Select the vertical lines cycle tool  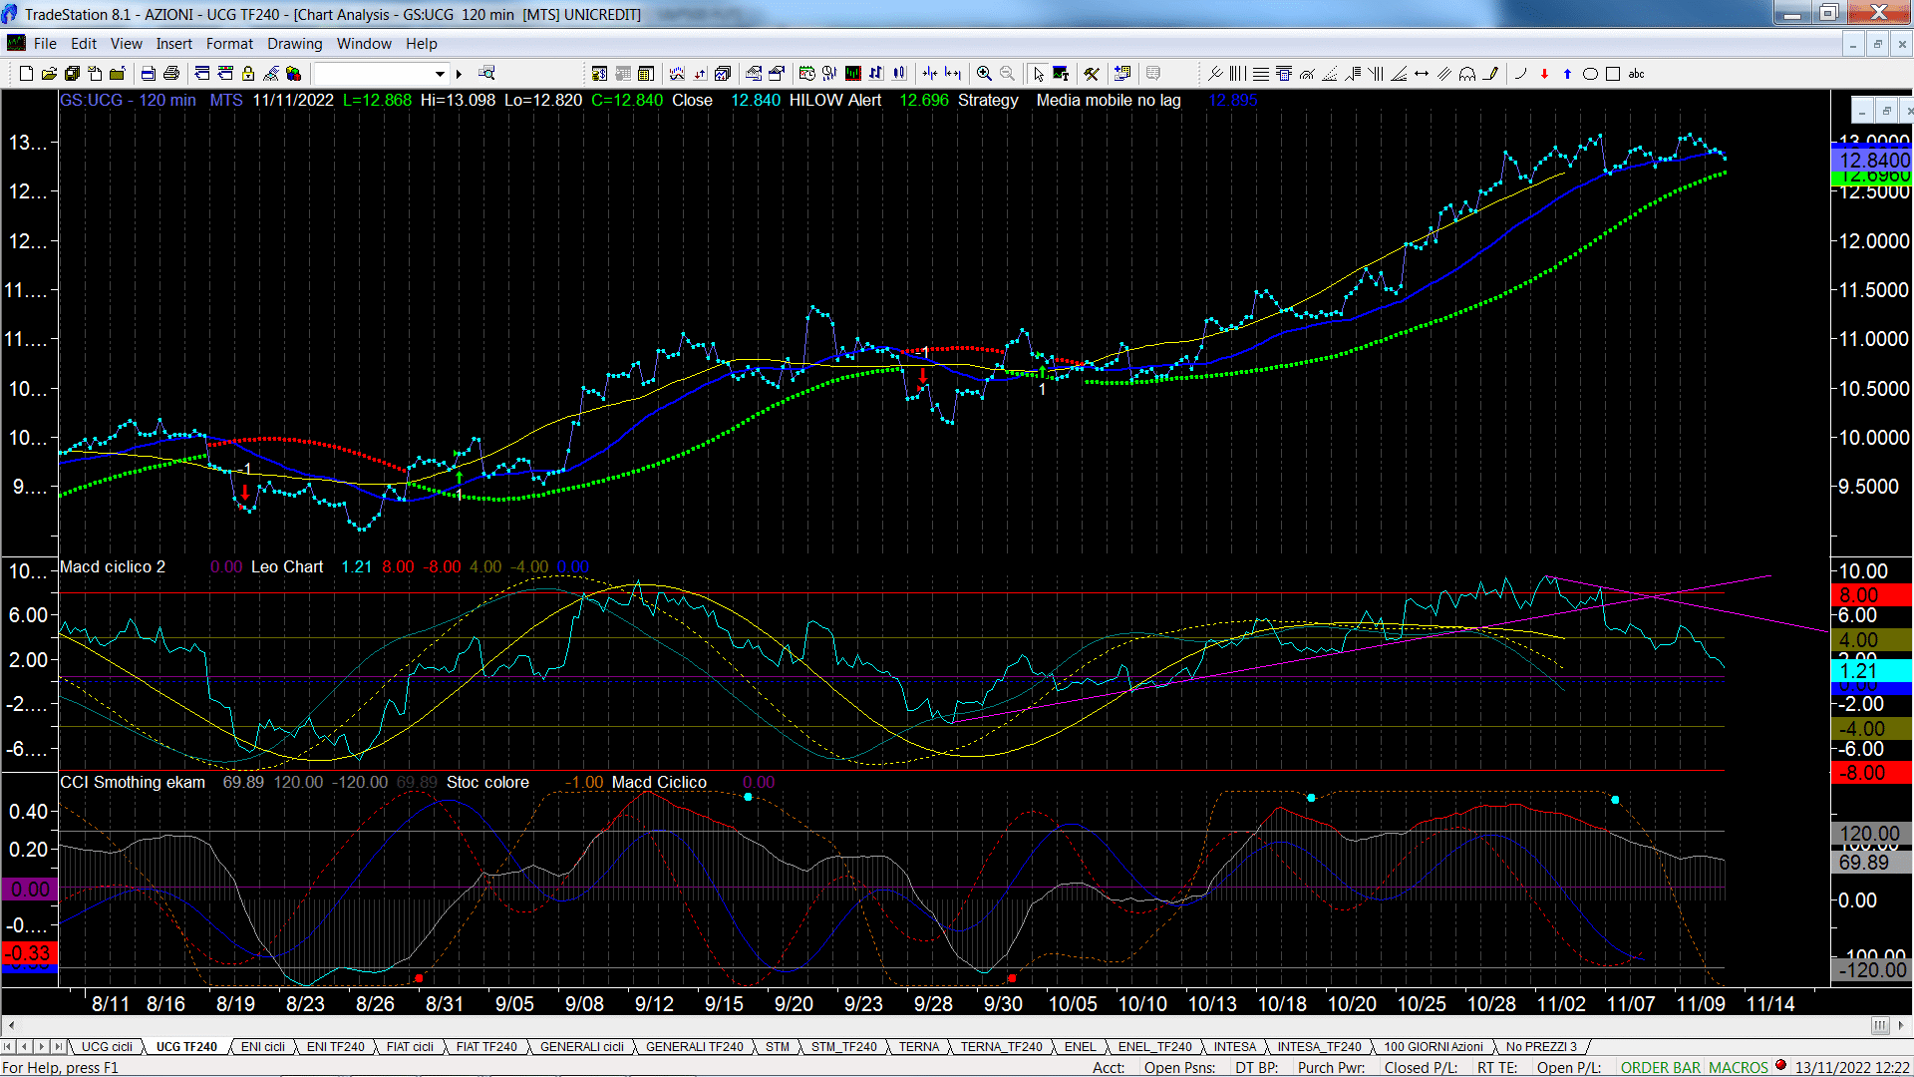[1237, 74]
